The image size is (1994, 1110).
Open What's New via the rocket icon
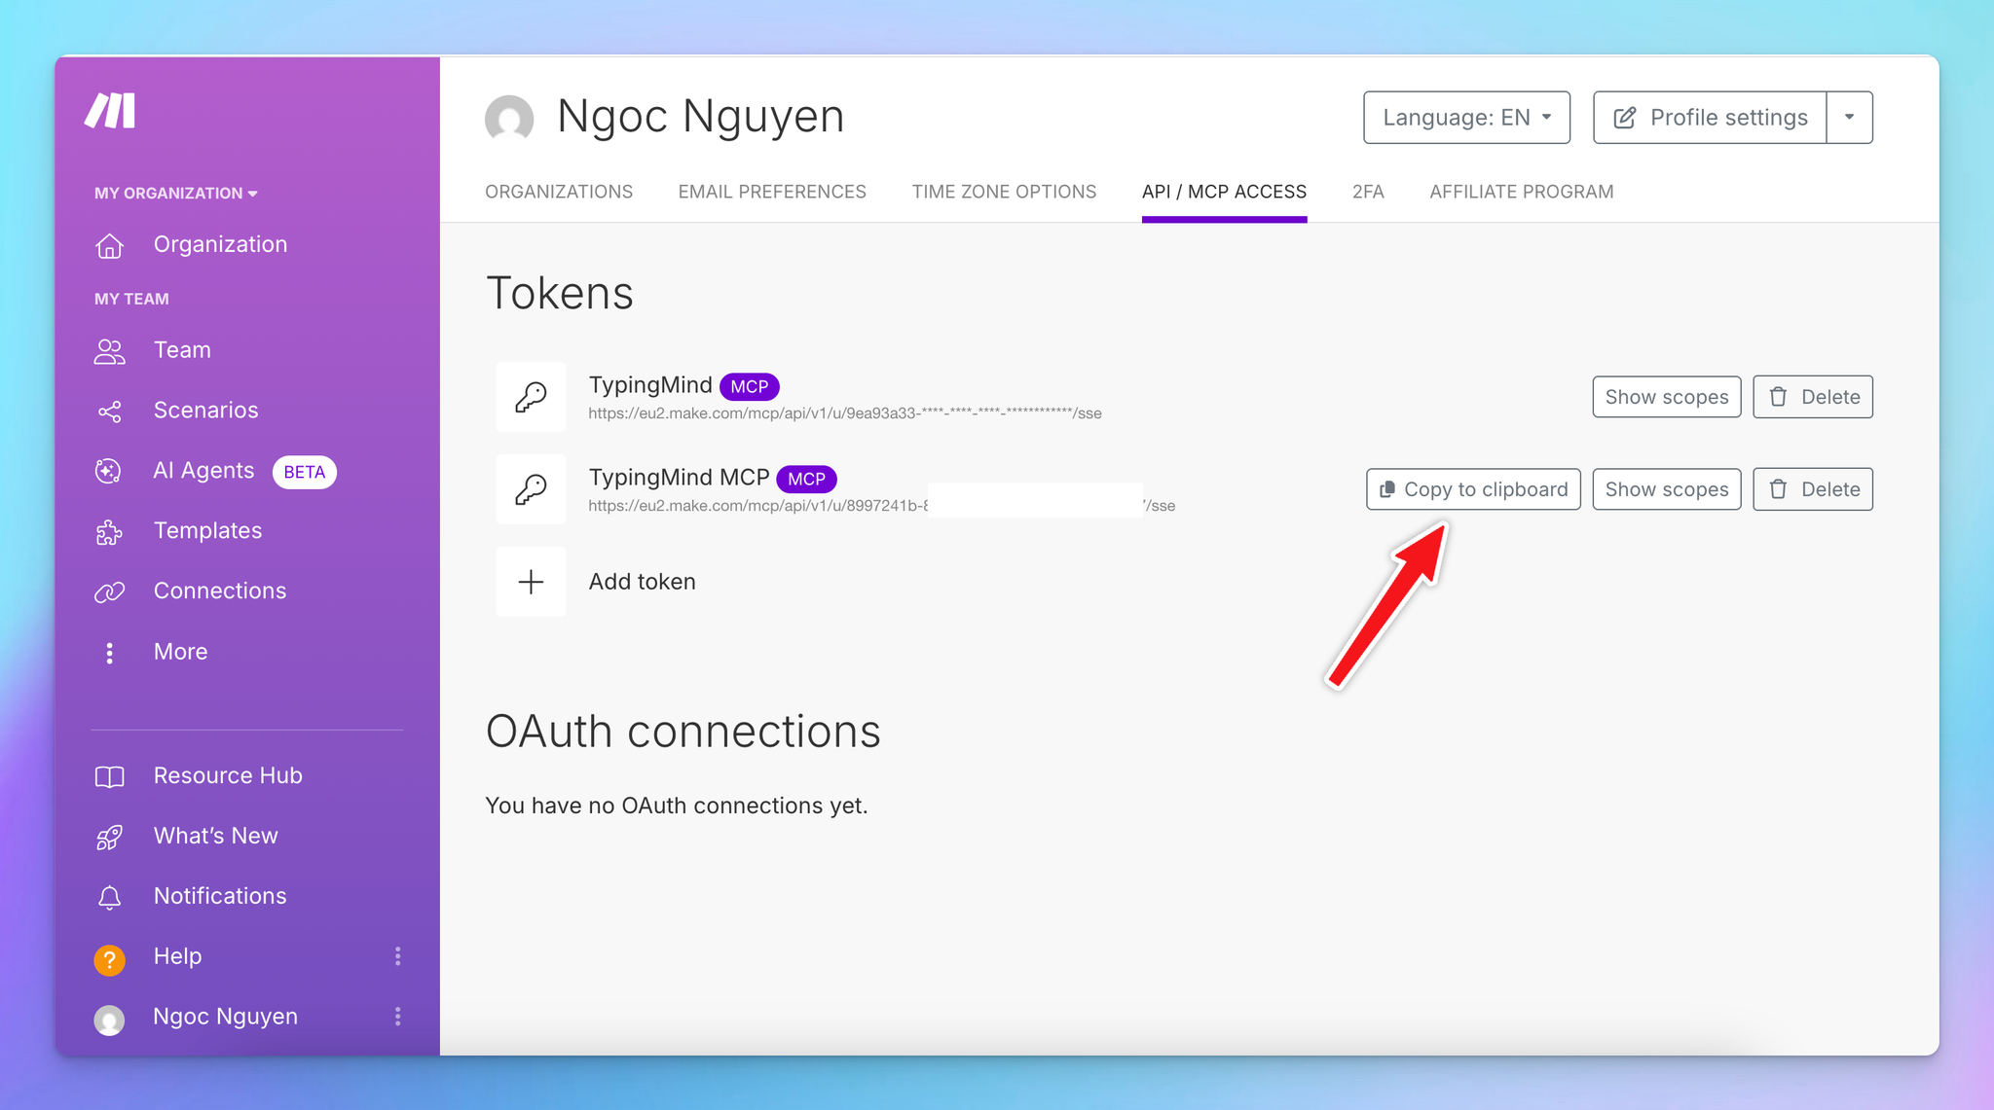pyautogui.click(x=109, y=837)
